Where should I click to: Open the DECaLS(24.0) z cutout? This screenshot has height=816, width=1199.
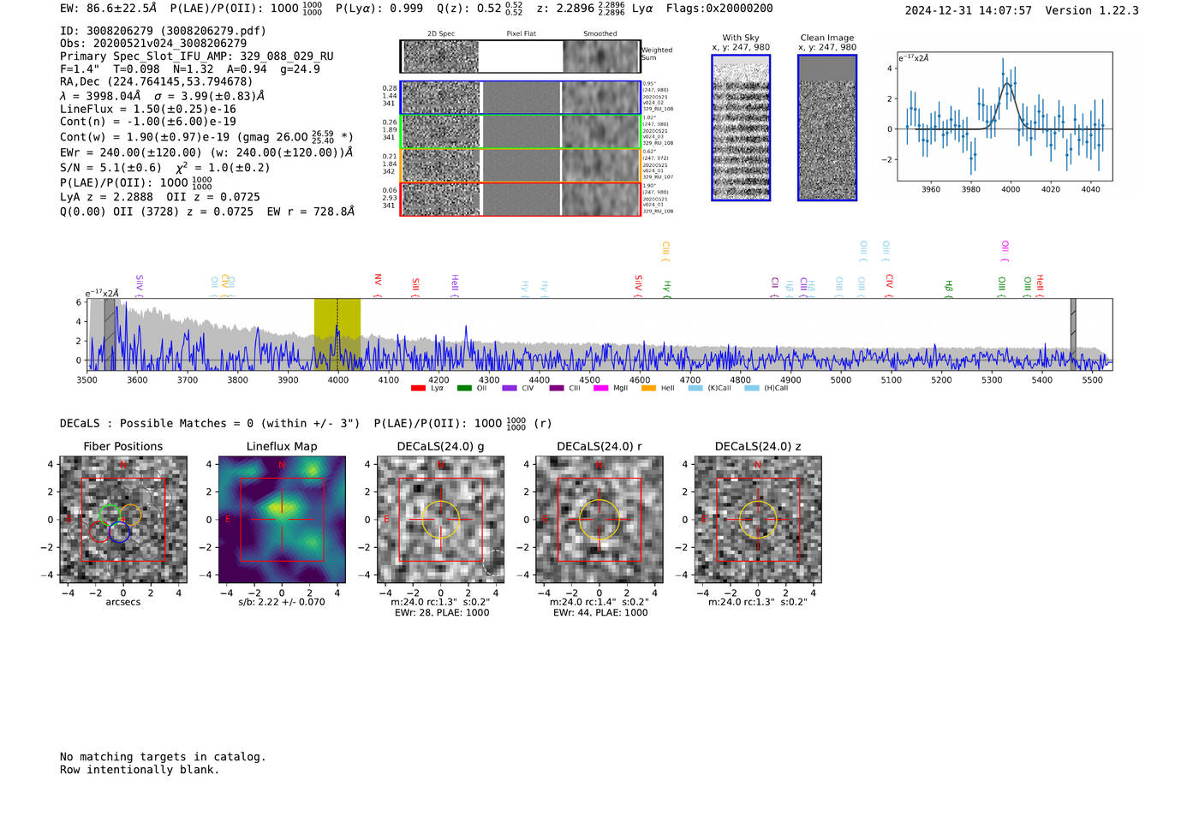point(758,520)
